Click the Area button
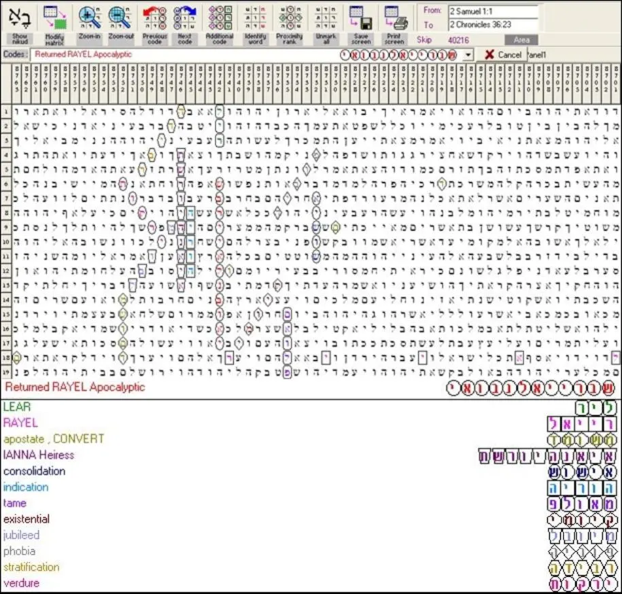The height and width of the screenshot is (594, 622). click(521, 40)
